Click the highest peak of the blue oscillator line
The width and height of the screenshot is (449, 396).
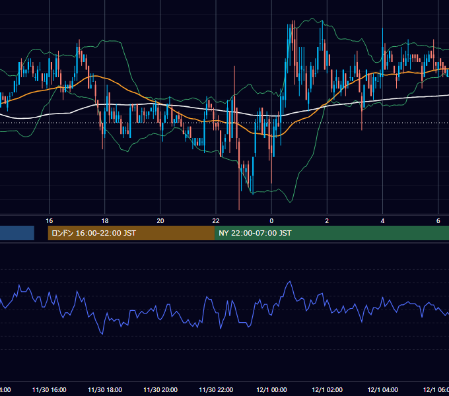click(290, 282)
